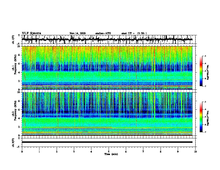Click the '5' tick on time axis

pyautogui.click(x=109, y=152)
